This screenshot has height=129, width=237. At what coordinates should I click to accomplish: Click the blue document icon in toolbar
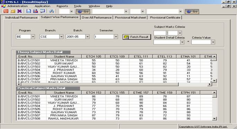click(x=29, y=11)
